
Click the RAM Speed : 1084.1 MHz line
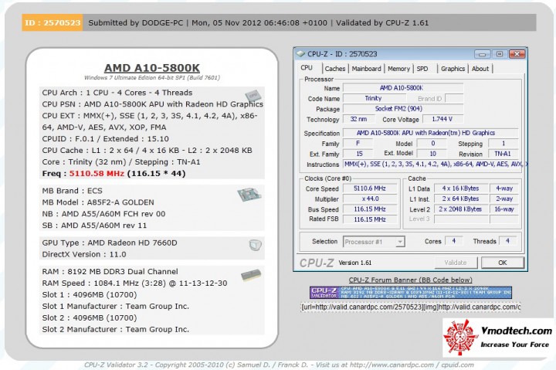click(x=134, y=283)
